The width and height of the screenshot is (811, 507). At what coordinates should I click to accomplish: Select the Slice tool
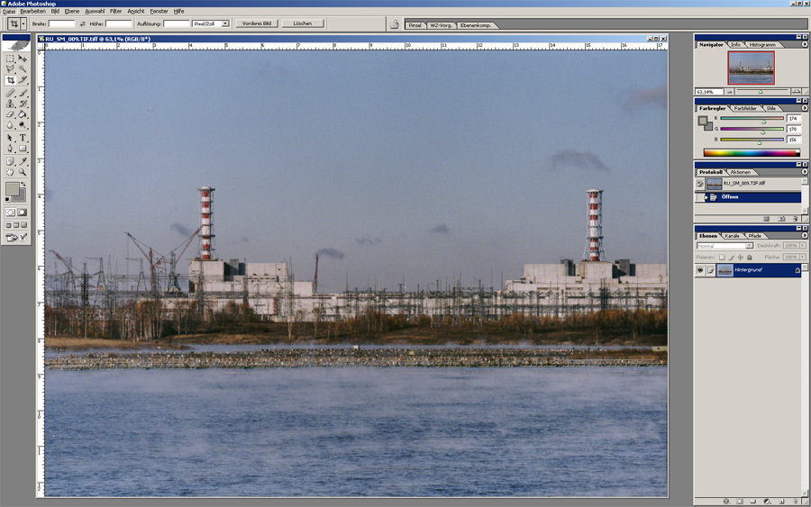tap(23, 80)
